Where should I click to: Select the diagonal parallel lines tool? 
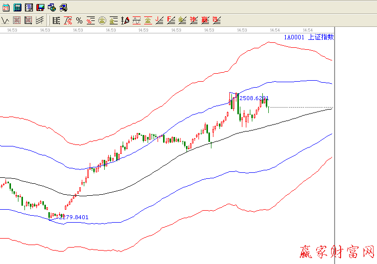point(40,20)
